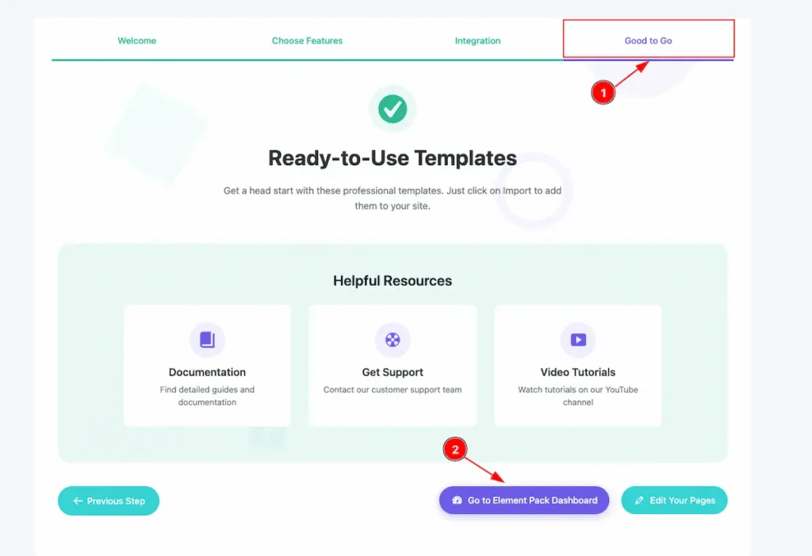Go to the Integration tab
812x556 pixels.
point(477,40)
